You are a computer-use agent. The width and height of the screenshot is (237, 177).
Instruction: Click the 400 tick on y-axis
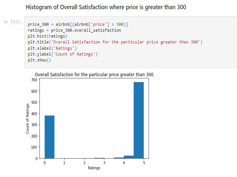point(34,114)
